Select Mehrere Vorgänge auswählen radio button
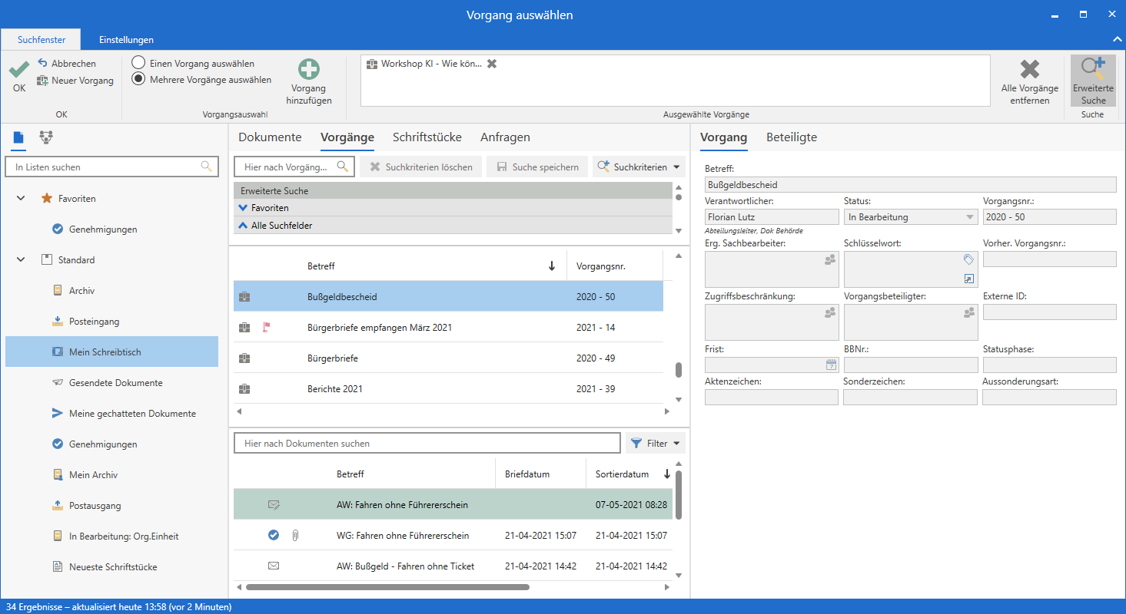This screenshot has width=1126, height=614. tap(138, 78)
